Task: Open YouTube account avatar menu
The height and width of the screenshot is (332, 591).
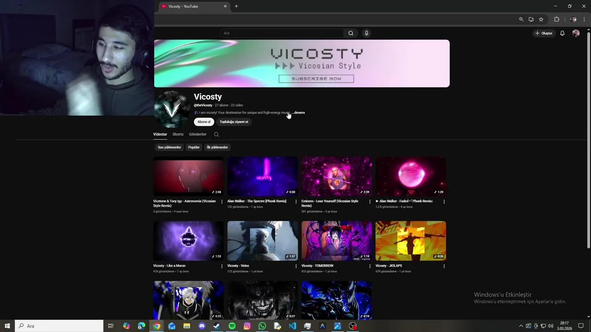Action: pos(576,33)
